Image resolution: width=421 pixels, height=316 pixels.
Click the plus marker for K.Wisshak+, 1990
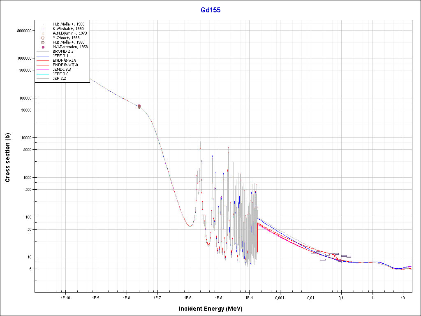43,29
